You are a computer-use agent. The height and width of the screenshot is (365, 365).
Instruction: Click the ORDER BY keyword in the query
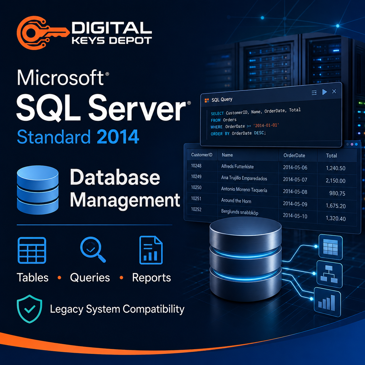(220, 134)
